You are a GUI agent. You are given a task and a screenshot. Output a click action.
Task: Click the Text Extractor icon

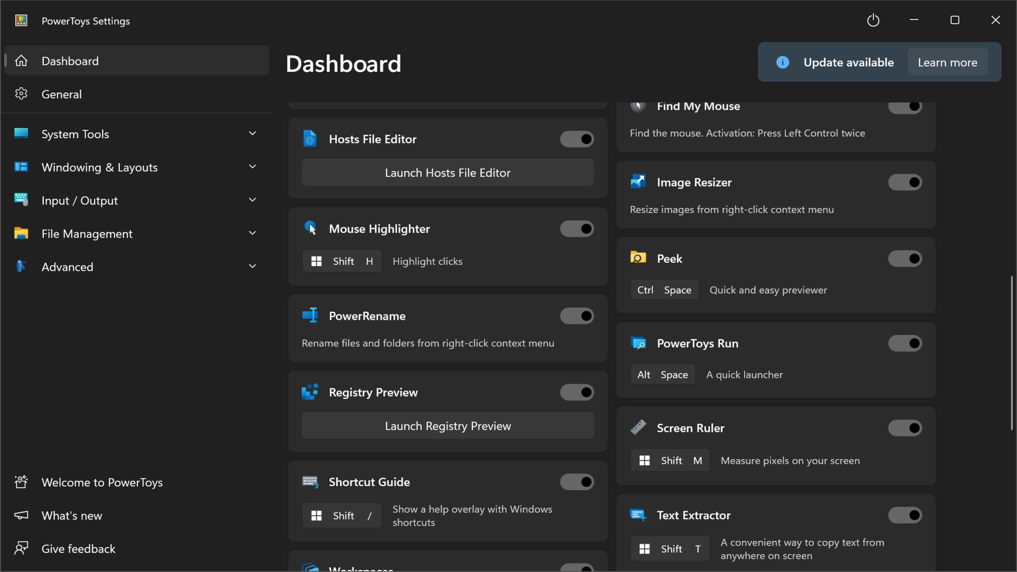[x=638, y=515]
